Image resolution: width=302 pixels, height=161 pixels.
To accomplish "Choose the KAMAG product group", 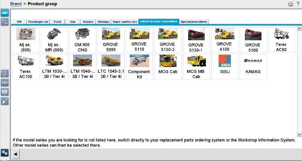I will pyautogui.click(x=253, y=67).
